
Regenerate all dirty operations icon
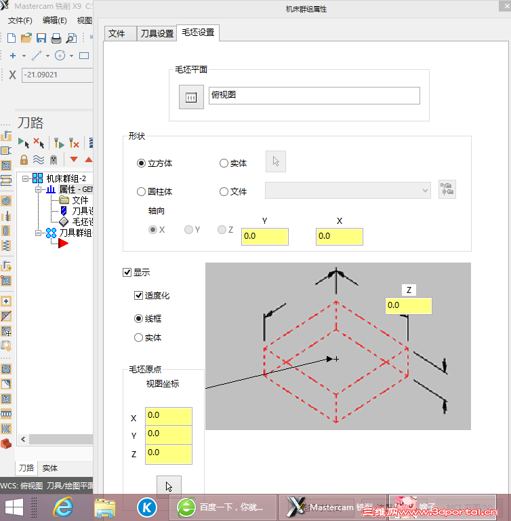74,143
